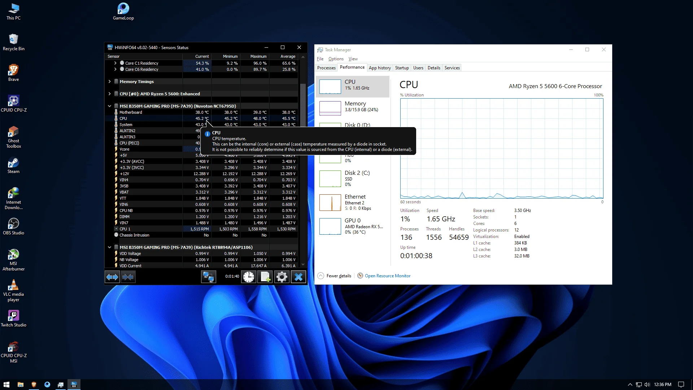Click the volume icon in system tray
Viewport: 693px width, 390px height.
coord(647,385)
